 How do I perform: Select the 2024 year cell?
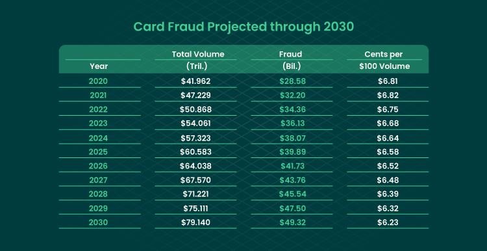click(x=99, y=138)
